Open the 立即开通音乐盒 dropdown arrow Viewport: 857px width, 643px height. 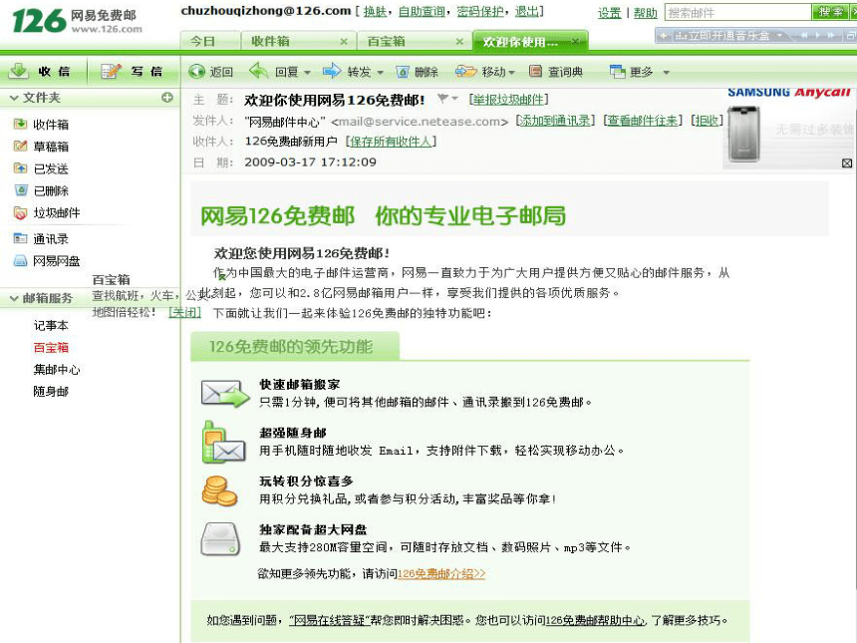coord(780,36)
